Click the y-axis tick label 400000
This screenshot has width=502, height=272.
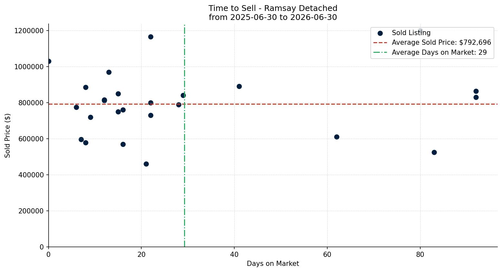click(31, 175)
